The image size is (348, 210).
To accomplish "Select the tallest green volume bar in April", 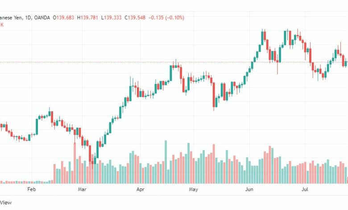I will [166, 162].
